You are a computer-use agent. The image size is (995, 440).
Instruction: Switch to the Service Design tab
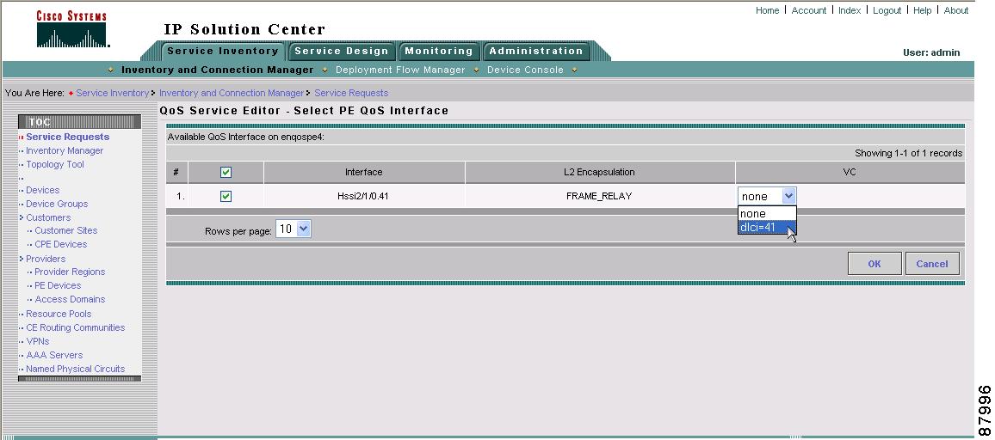[x=342, y=51]
